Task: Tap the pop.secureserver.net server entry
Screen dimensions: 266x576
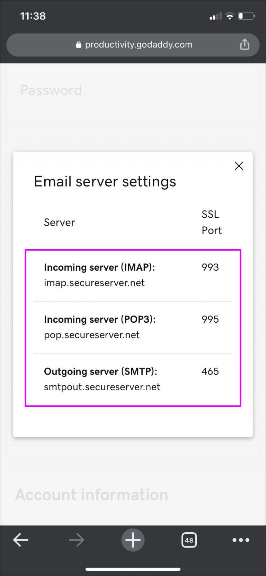Action: (91, 335)
